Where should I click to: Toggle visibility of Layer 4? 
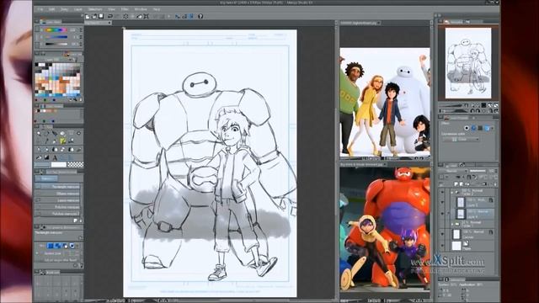click(x=442, y=214)
